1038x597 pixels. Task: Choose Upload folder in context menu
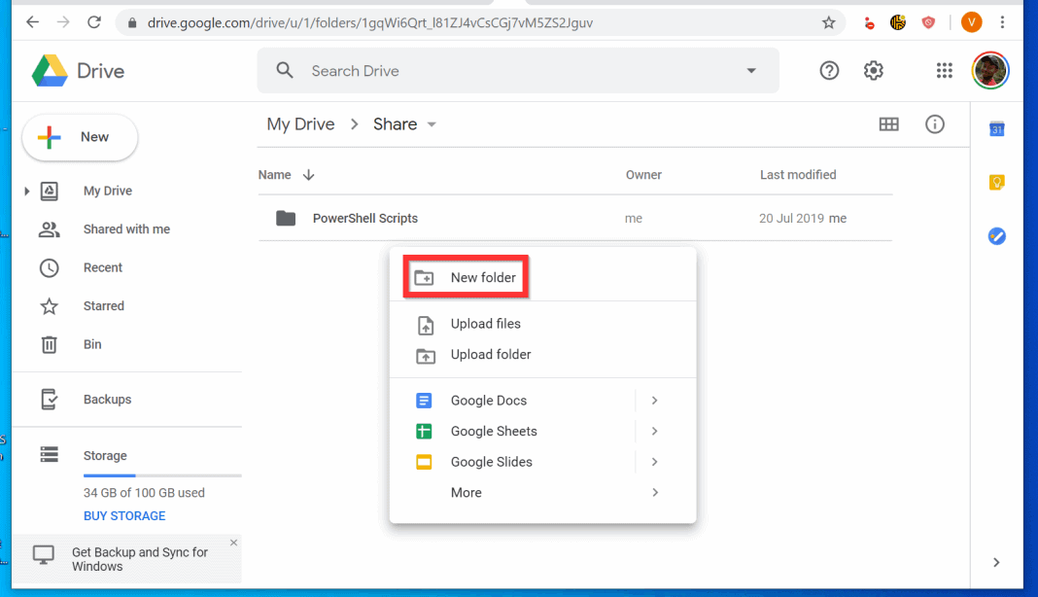tap(542, 355)
